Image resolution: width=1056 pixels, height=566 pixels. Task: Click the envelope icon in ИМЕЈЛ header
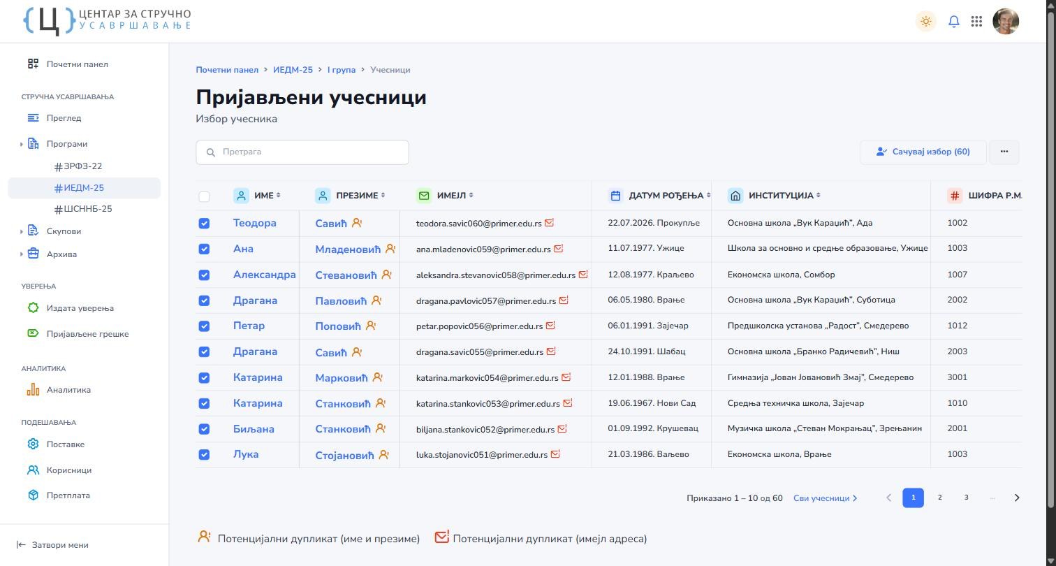(424, 196)
